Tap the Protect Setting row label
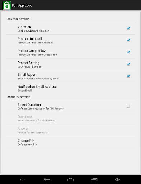The height and width of the screenshot is (184, 141). 28,63
